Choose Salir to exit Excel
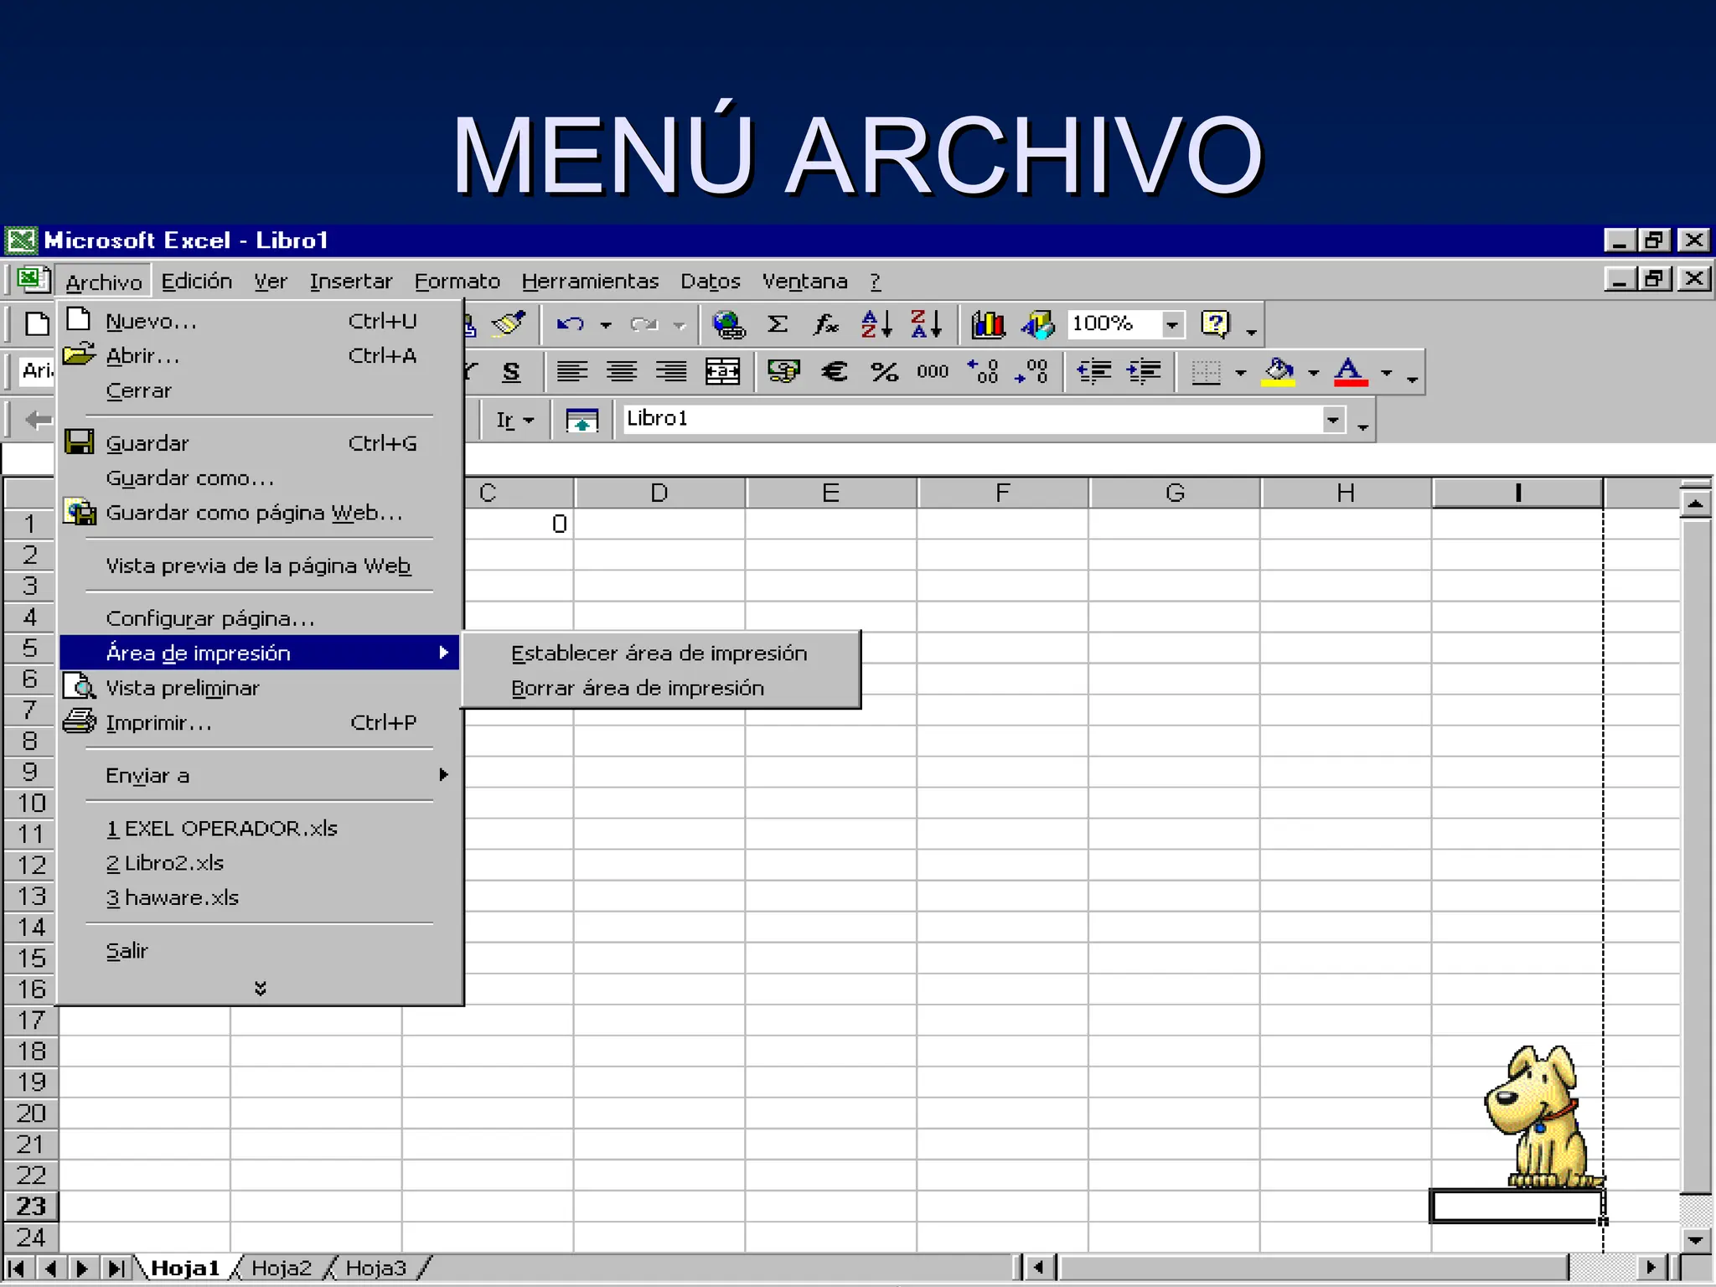This screenshot has height=1287, width=1716. [x=260, y=950]
